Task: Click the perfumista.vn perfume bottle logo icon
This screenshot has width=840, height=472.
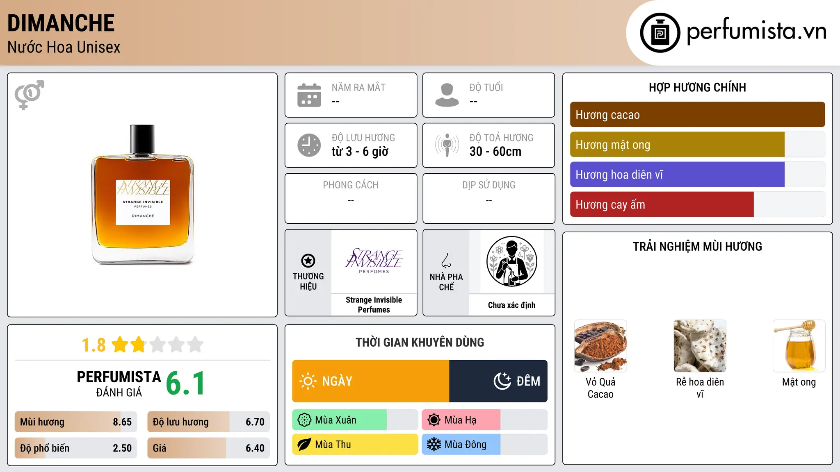Action: [660, 33]
